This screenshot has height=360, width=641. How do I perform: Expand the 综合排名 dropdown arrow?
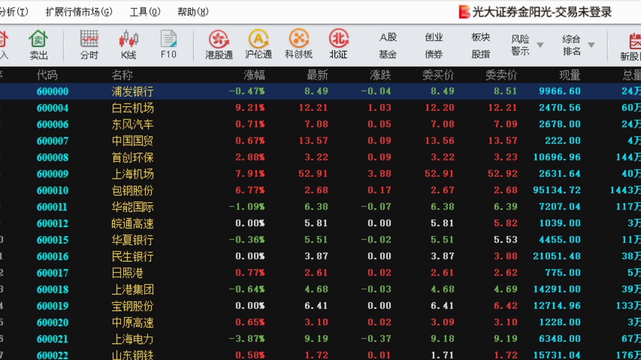click(592, 44)
